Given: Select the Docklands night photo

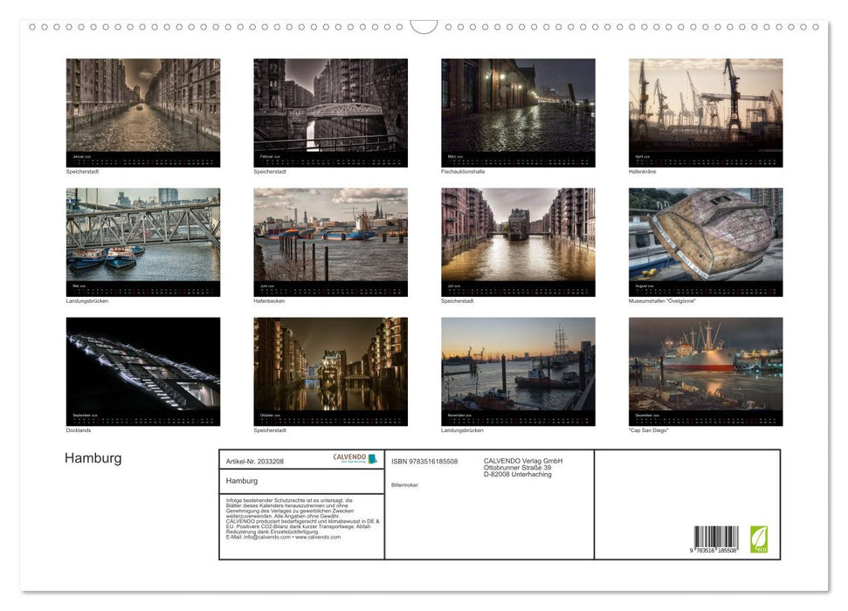Looking at the screenshot, I should [x=141, y=367].
